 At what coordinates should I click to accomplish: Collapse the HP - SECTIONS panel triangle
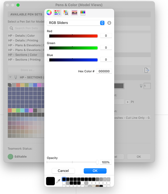pos(10,77)
